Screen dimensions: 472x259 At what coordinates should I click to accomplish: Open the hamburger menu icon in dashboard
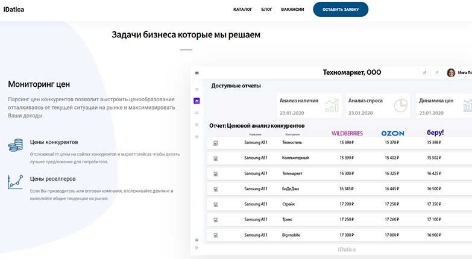(197, 73)
